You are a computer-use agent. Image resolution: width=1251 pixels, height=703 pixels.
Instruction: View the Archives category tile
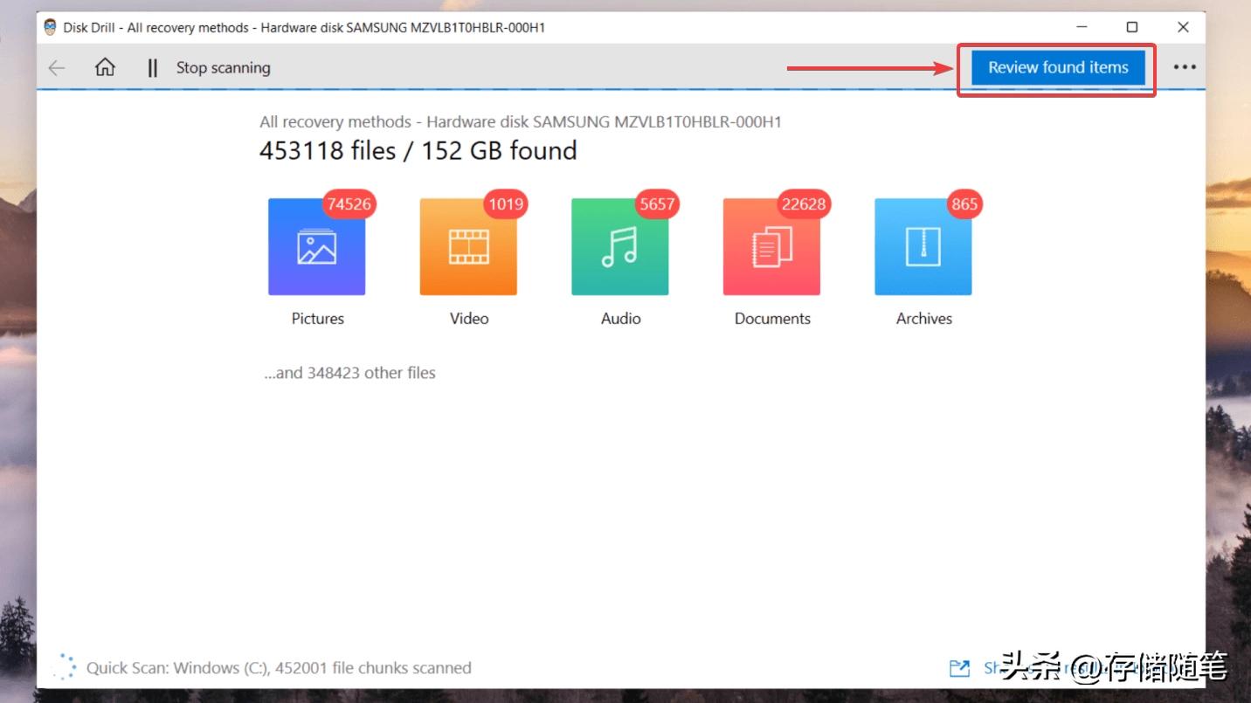pyautogui.click(x=923, y=247)
